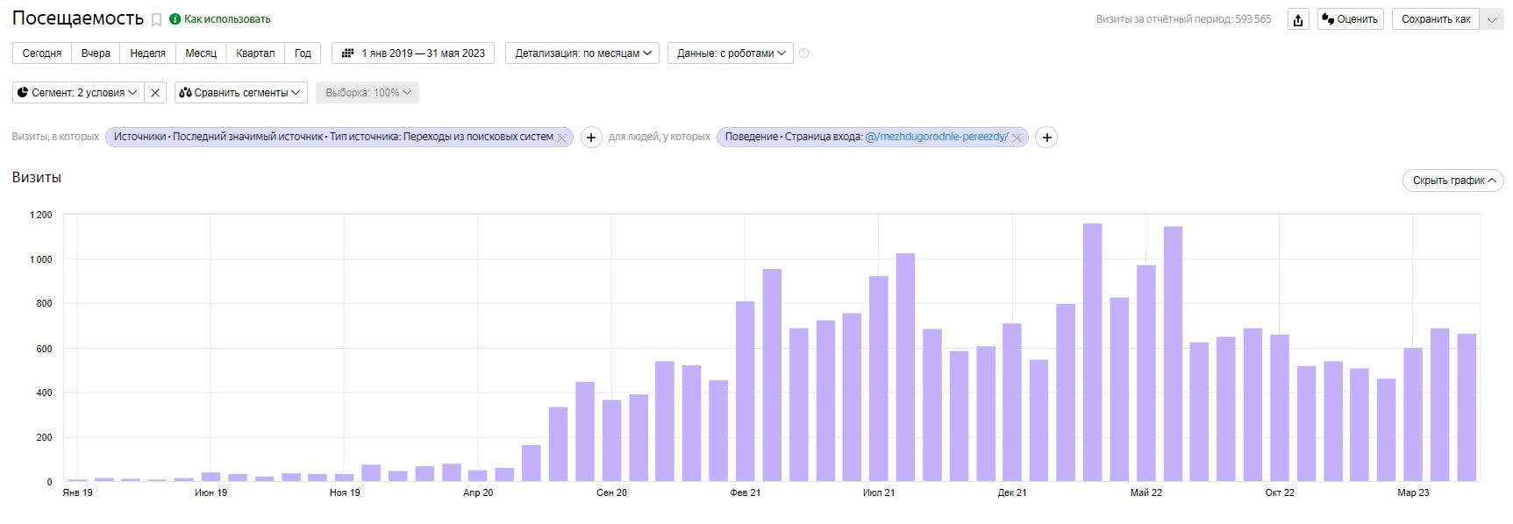Click the bookmark icon next to Посещаемость

(156, 19)
